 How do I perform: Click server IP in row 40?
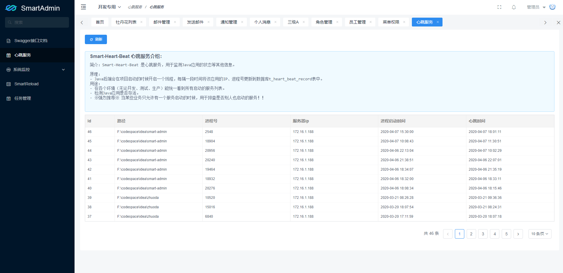[x=334, y=188]
